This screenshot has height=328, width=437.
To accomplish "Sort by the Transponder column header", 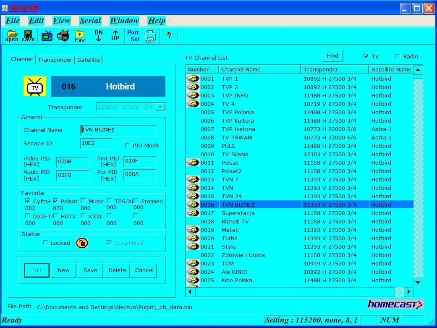I will pyautogui.click(x=335, y=69).
